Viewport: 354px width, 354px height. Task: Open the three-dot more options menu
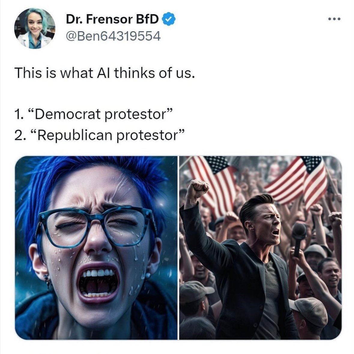[334, 19]
